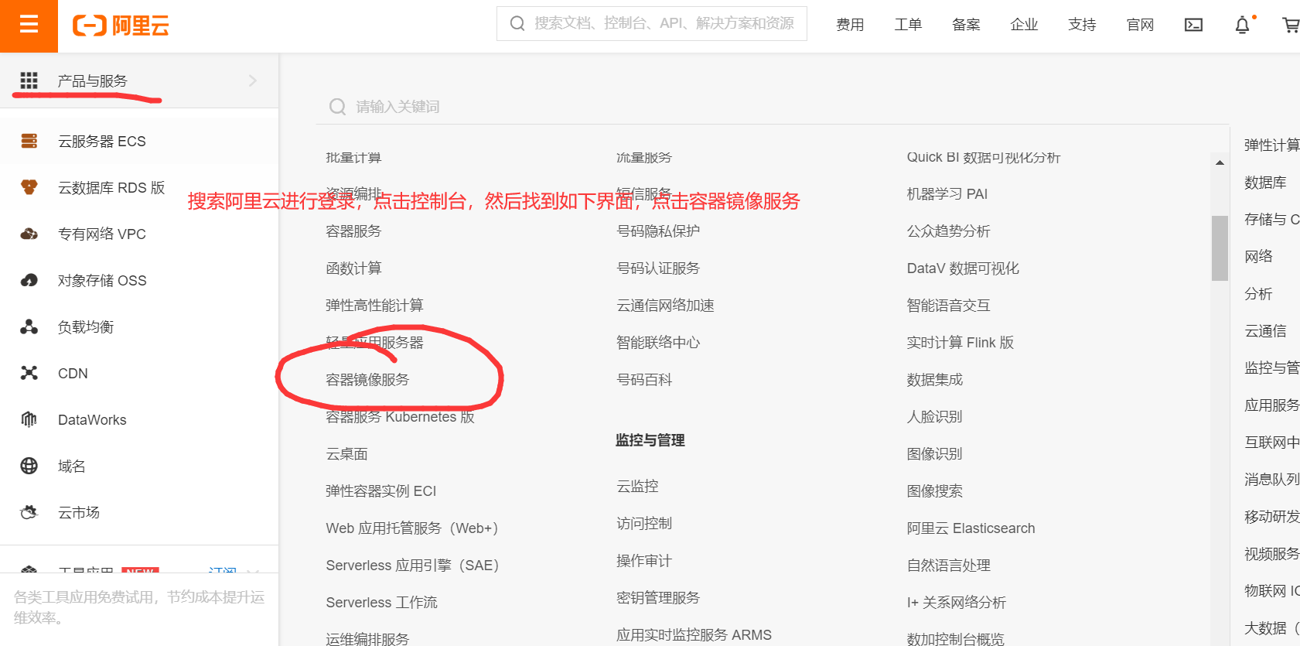Viewport: 1300px width, 646px height.
Task: Open 容器服务 link
Action: 353,231
